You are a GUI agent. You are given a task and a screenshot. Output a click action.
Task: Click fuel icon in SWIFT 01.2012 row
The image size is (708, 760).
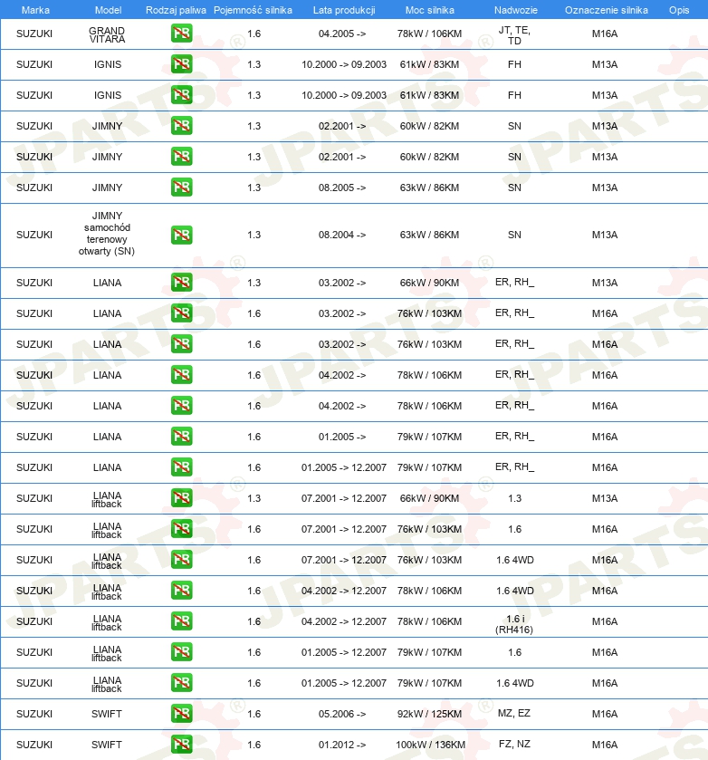click(182, 744)
